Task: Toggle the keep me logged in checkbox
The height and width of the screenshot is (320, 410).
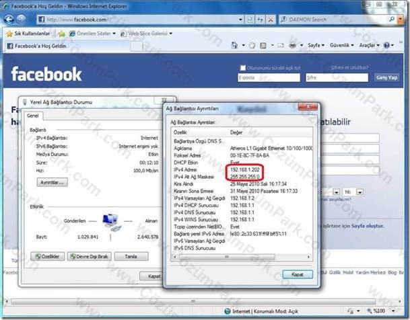Action: pos(242,68)
